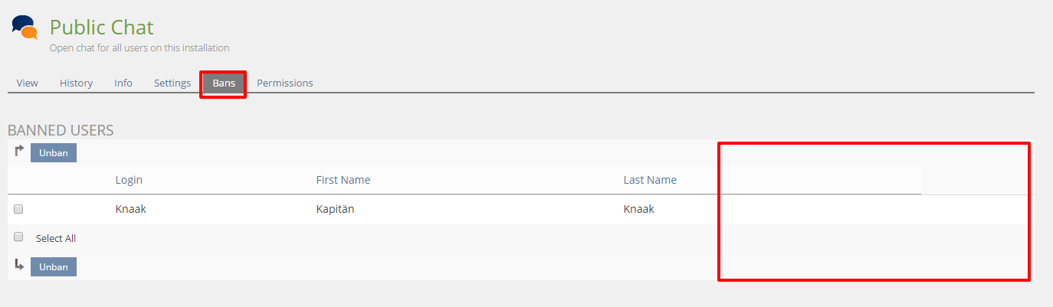The width and height of the screenshot is (1053, 307).
Task: Click the Select All label text
Action: click(x=56, y=238)
